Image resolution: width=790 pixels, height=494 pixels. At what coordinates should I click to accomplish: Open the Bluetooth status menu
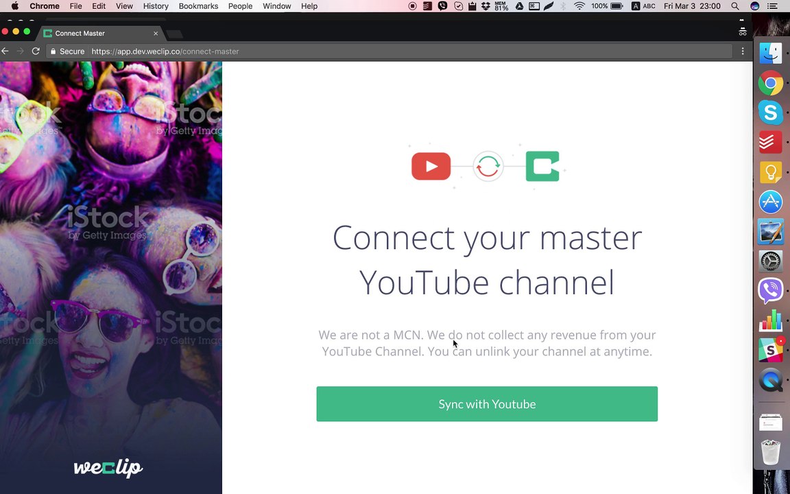click(563, 6)
